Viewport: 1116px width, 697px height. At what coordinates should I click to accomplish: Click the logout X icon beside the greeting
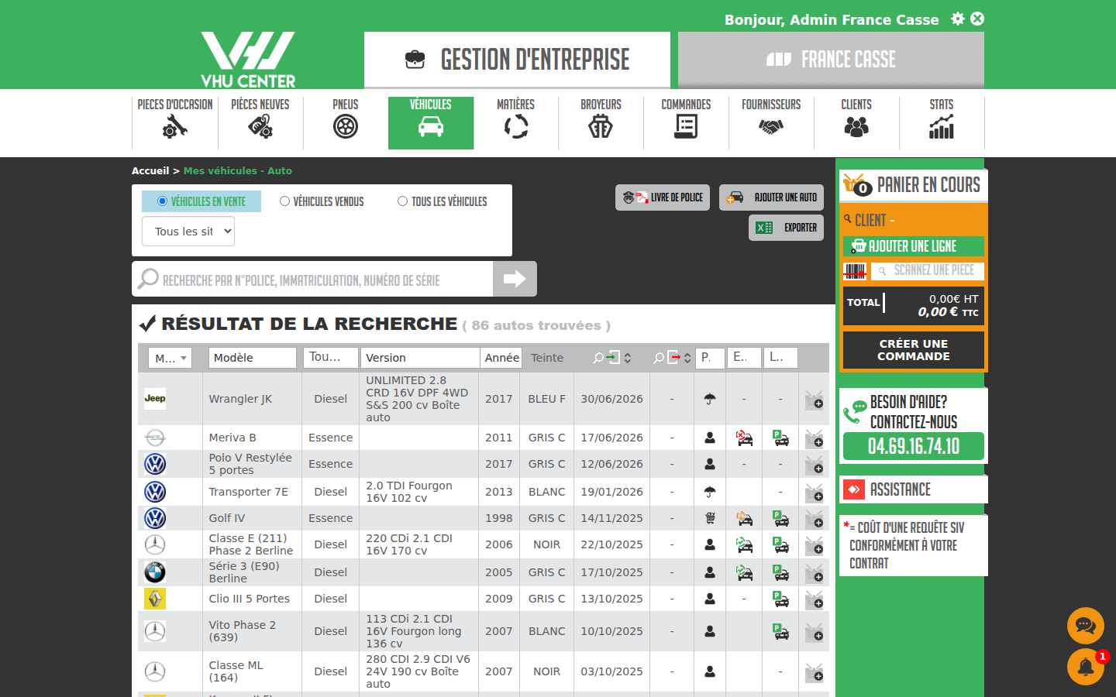[x=977, y=19]
